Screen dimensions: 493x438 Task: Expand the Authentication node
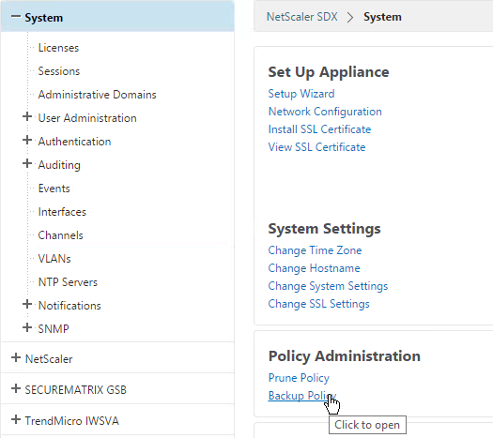[x=27, y=140]
